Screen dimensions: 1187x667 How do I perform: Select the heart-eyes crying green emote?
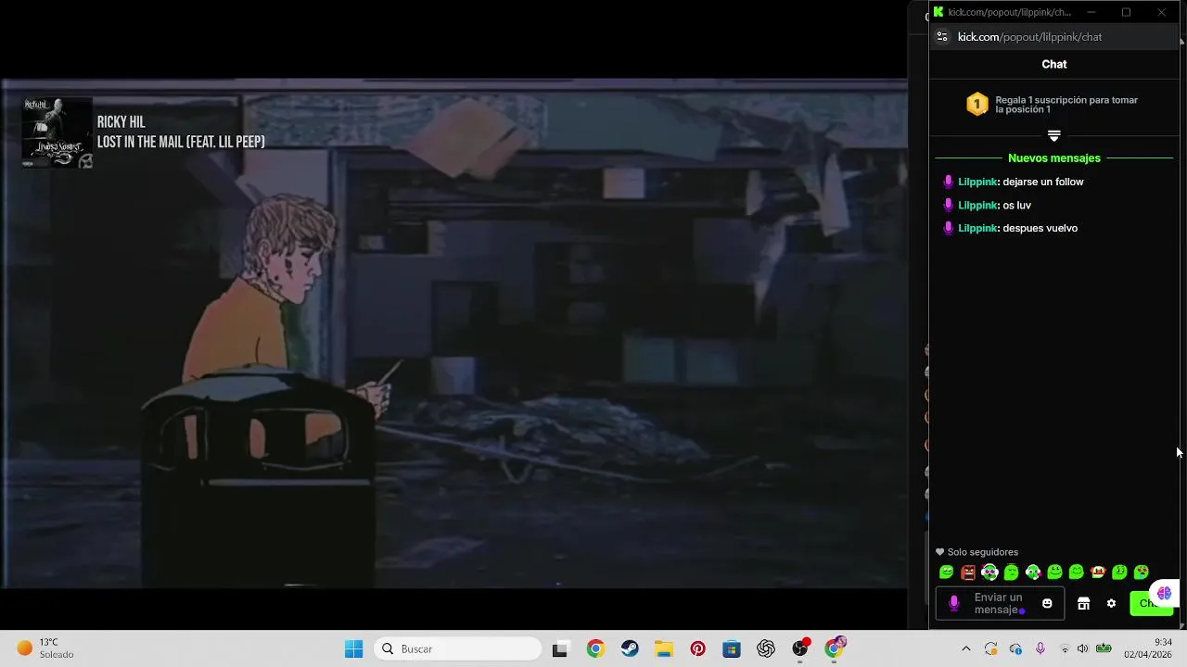[x=1142, y=573]
